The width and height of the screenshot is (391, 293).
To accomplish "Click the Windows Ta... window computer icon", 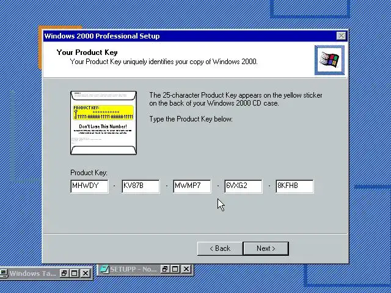I will 4,273.
